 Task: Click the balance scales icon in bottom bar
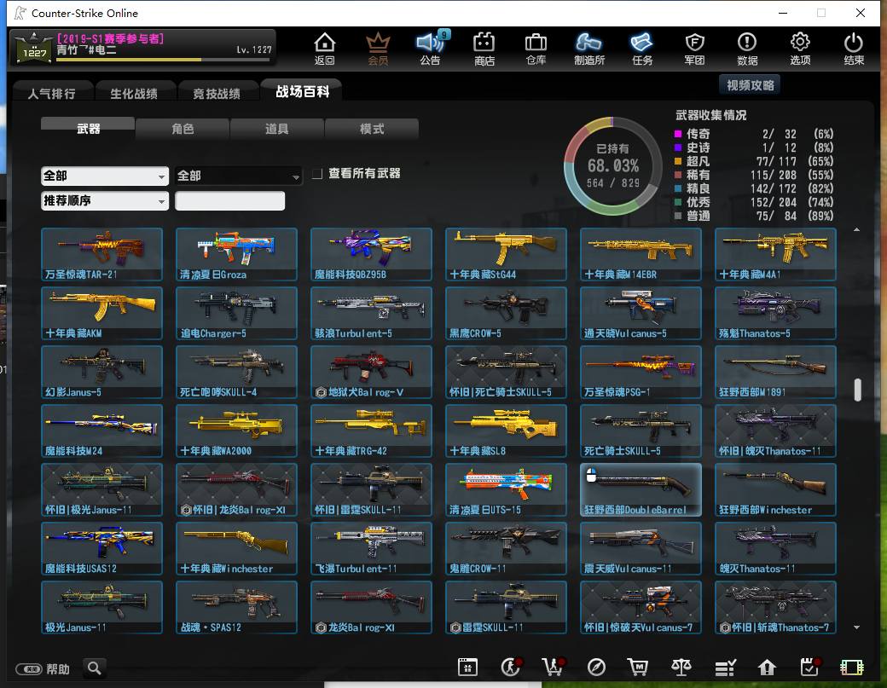(x=681, y=668)
